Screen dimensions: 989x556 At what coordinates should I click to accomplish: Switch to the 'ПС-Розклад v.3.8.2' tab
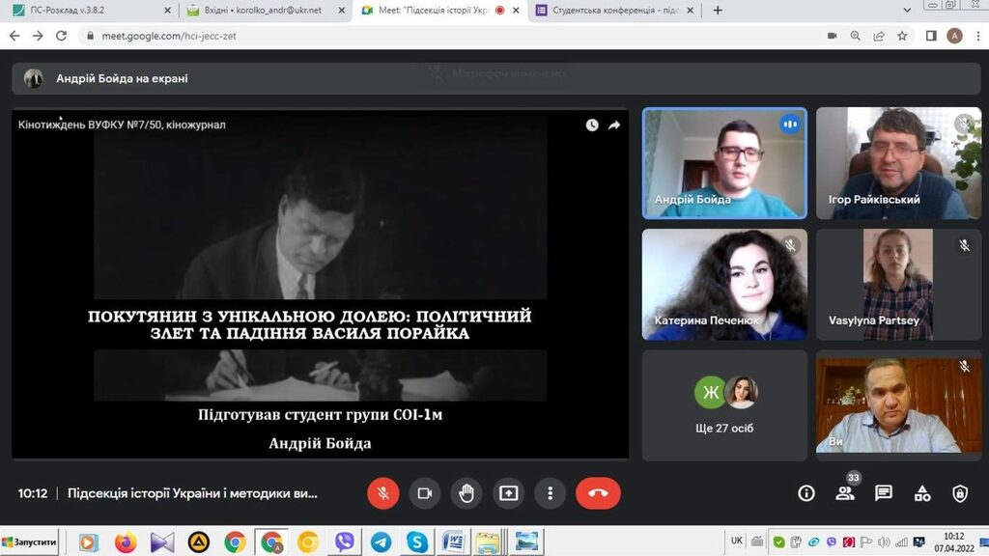87,11
